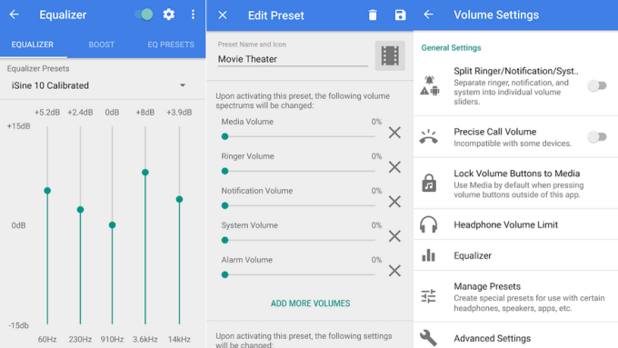Remove Media Volume with X icon

pos(394,133)
